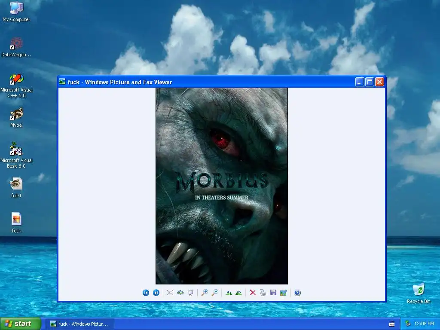Select the Mypal browser shortcut

(x=16, y=118)
